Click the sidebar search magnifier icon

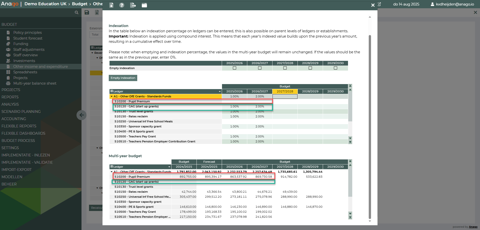[x=76, y=13]
